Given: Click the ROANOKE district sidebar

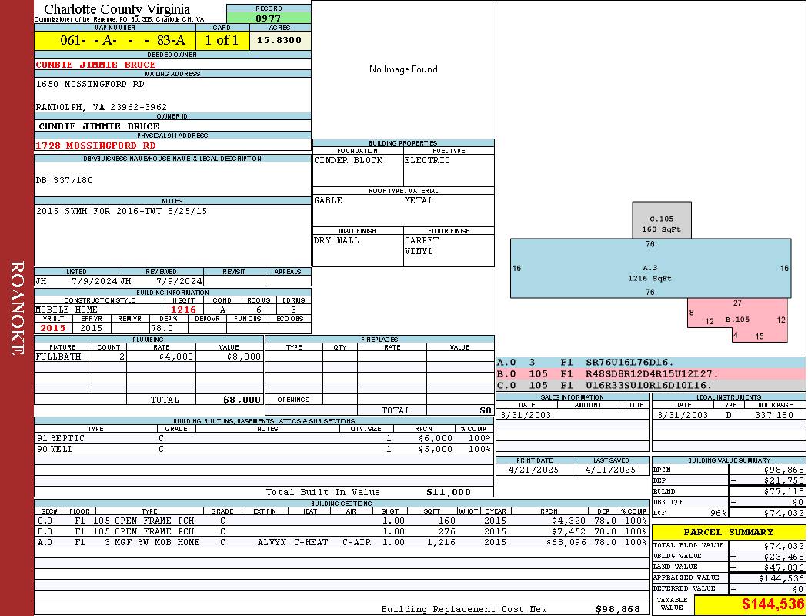Looking at the screenshot, I should tap(17, 308).
